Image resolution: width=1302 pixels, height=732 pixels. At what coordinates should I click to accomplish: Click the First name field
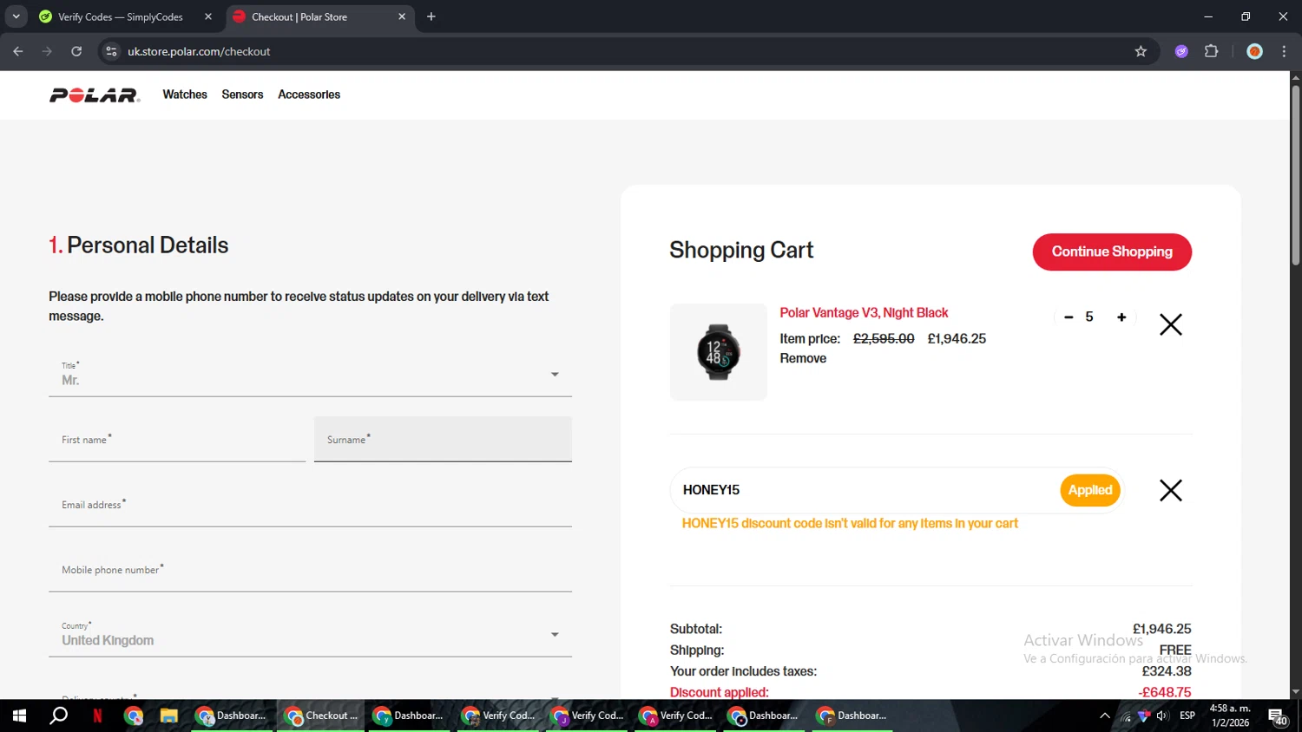177,440
